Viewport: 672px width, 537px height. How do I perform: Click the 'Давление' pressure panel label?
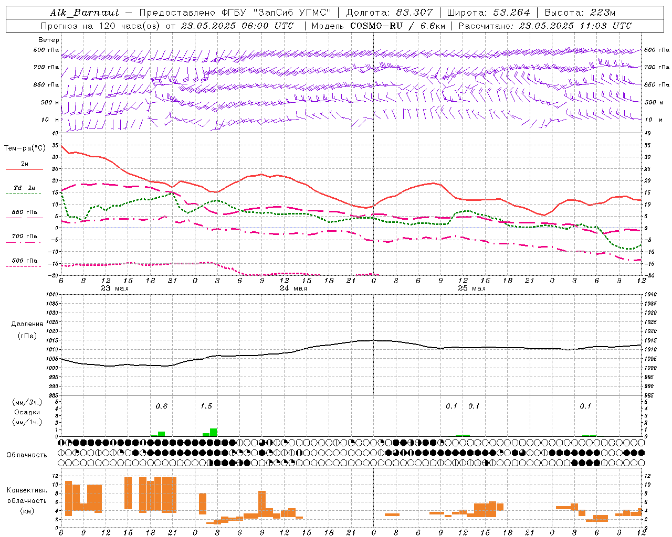[27, 324]
